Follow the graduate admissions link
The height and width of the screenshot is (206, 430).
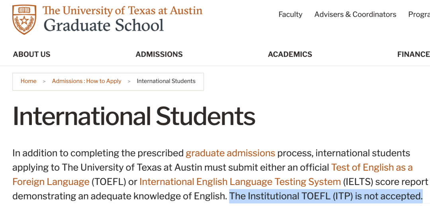pyautogui.click(x=231, y=153)
